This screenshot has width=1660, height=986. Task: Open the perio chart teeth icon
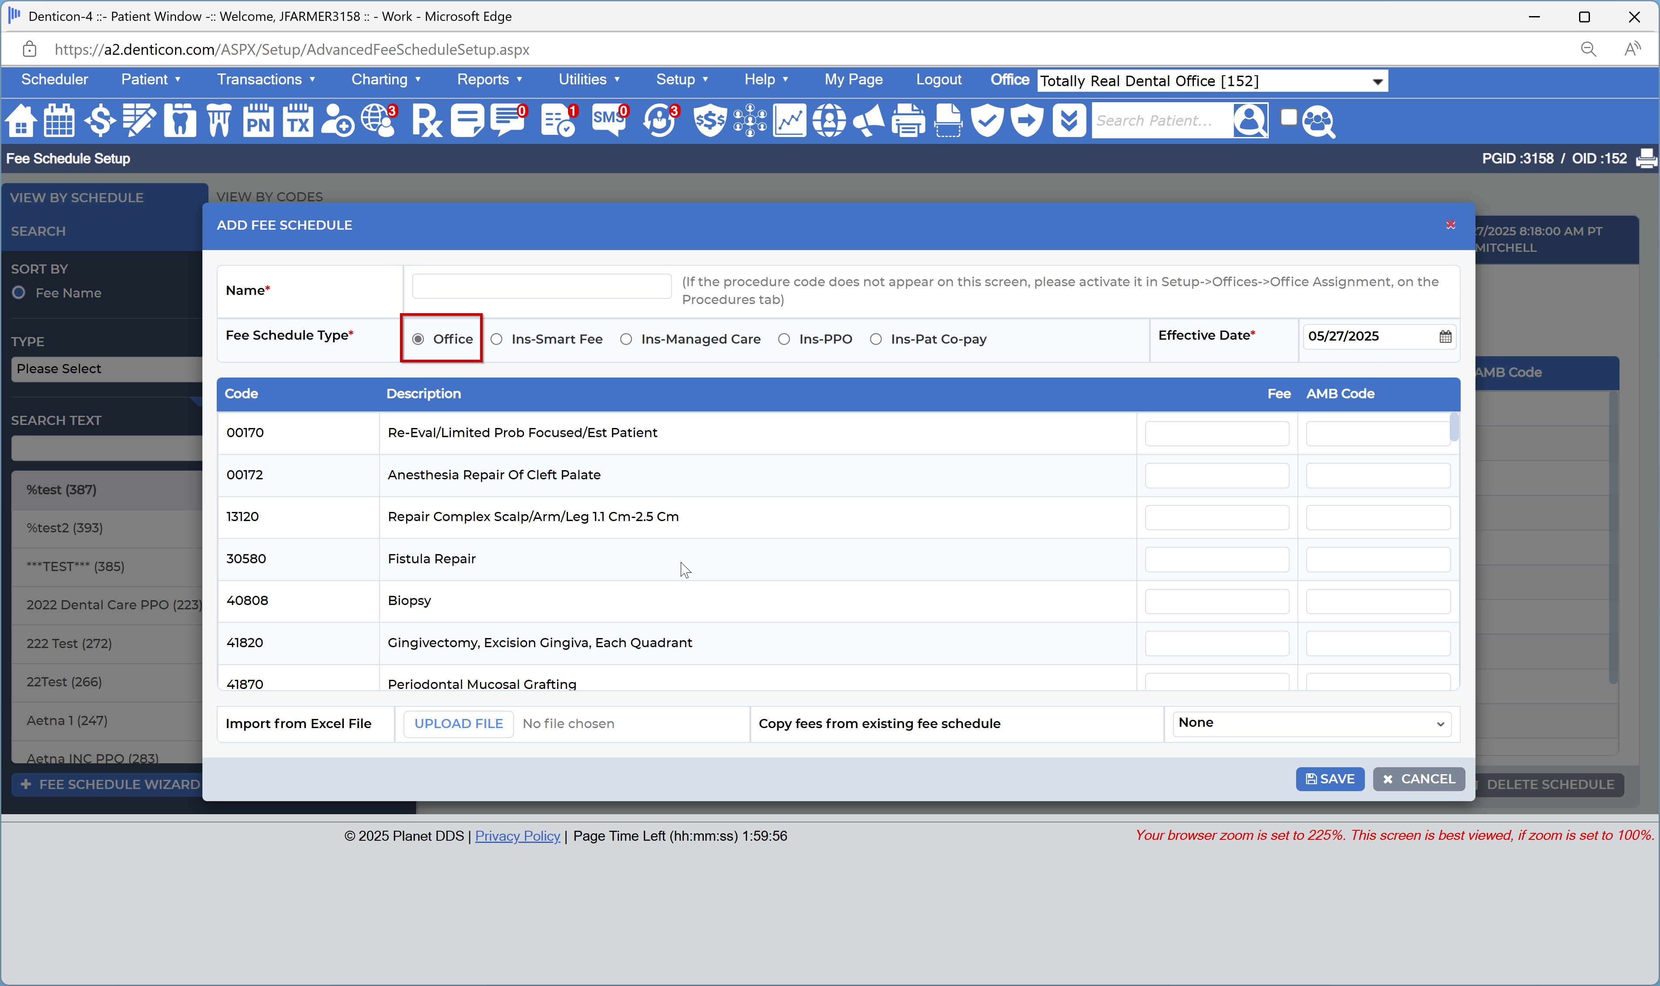[219, 121]
